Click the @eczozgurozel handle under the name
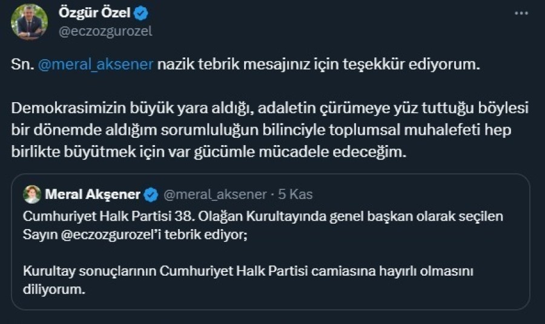 tap(105, 31)
